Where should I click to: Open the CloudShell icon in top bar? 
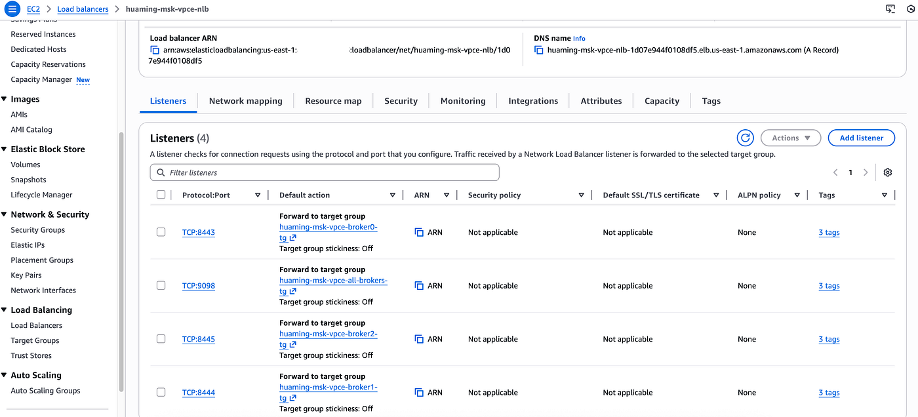890,9
